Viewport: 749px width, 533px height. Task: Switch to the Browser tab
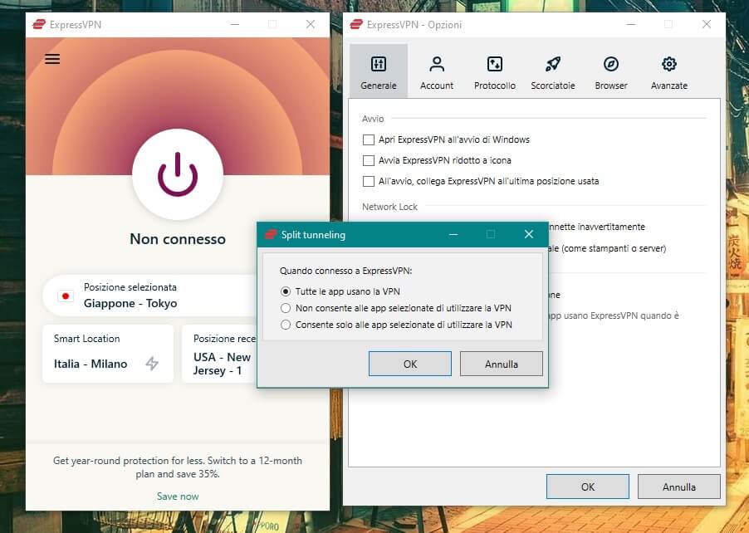(x=611, y=71)
